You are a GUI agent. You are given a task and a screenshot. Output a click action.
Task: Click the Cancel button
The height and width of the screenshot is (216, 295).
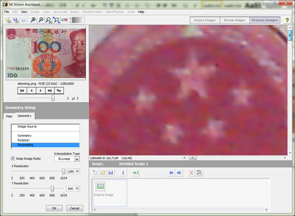[x=75, y=208]
